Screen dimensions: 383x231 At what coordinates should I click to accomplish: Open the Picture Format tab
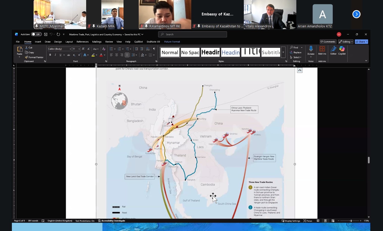[172, 42]
